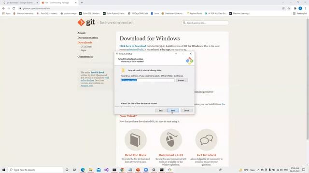This screenshot has height=173, width=309.
Task: Open the Chrome profile avatar
Action: click(x=300, y=9)
